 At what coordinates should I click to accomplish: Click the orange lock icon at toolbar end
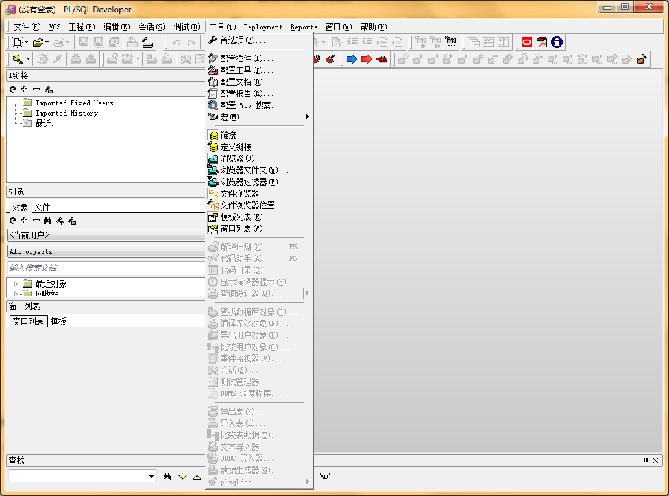[642, 59]
